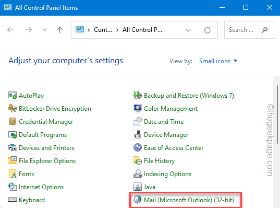Image resolution: width=280 pixels, height=208 pixels.
Task: Minimize the All Control Panel Items window
Action: 222,7
